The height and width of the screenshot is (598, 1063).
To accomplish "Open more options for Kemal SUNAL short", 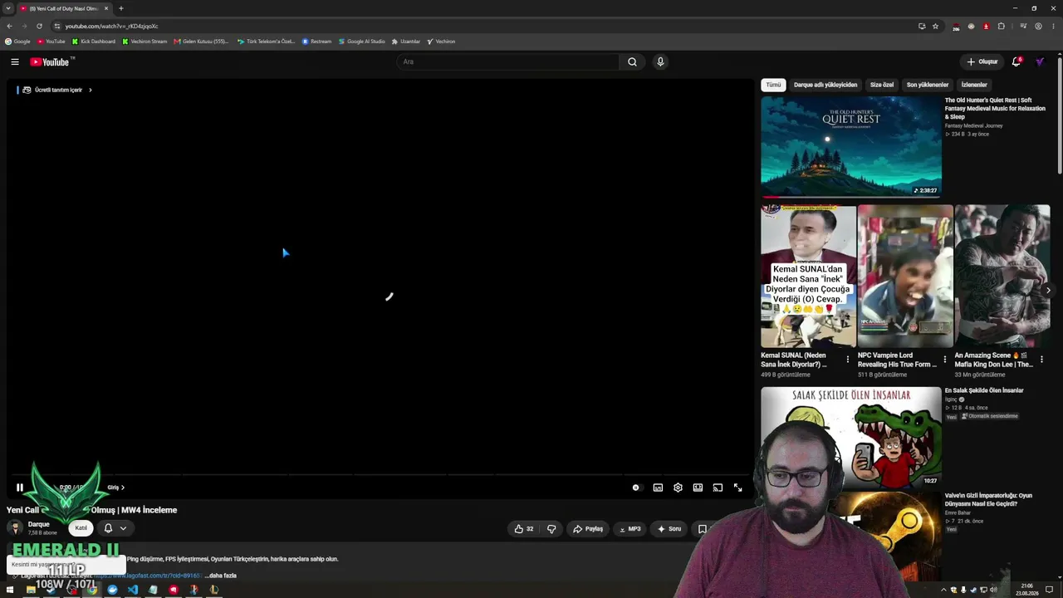I will [x=848, y=360].
